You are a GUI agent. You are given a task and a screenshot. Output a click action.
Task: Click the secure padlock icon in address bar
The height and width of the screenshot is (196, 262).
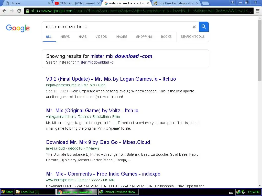pyautogui.click(x=27, y=11)
